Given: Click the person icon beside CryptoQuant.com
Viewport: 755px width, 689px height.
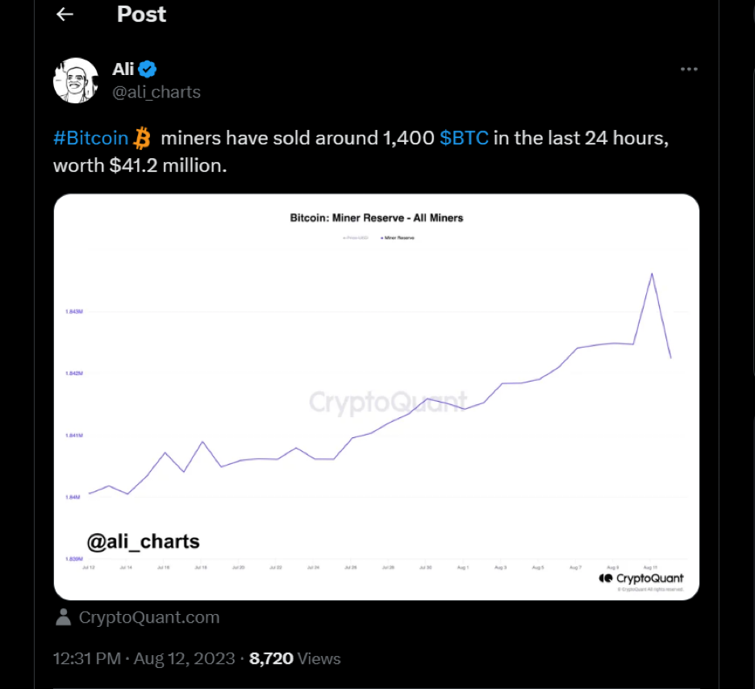Looking at the screenshot, I should point(63,617).
